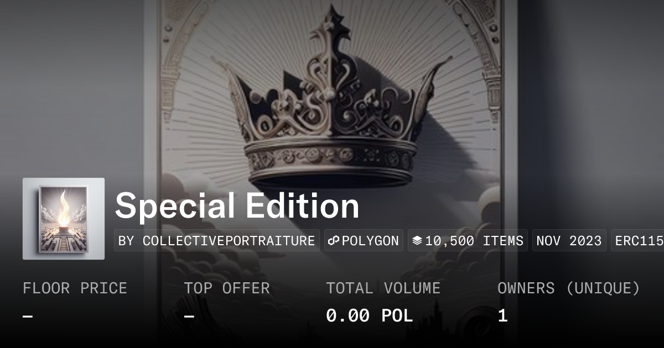Select the TOP OFFER label
The width and height of the screenshot is (664, 348).
[227, 288]
